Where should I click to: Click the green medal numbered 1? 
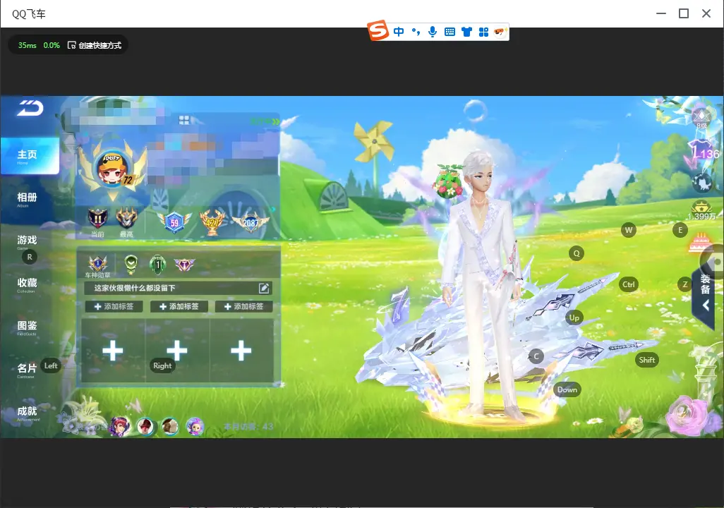[x=157, y=264]
